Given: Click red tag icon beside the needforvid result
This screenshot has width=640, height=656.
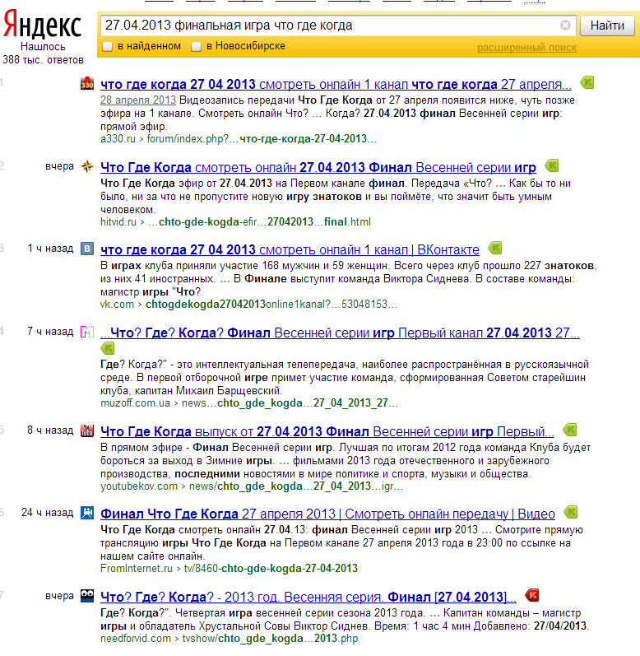Looking at the screenshot, I should pyautogui.click(x=531, y=595).
